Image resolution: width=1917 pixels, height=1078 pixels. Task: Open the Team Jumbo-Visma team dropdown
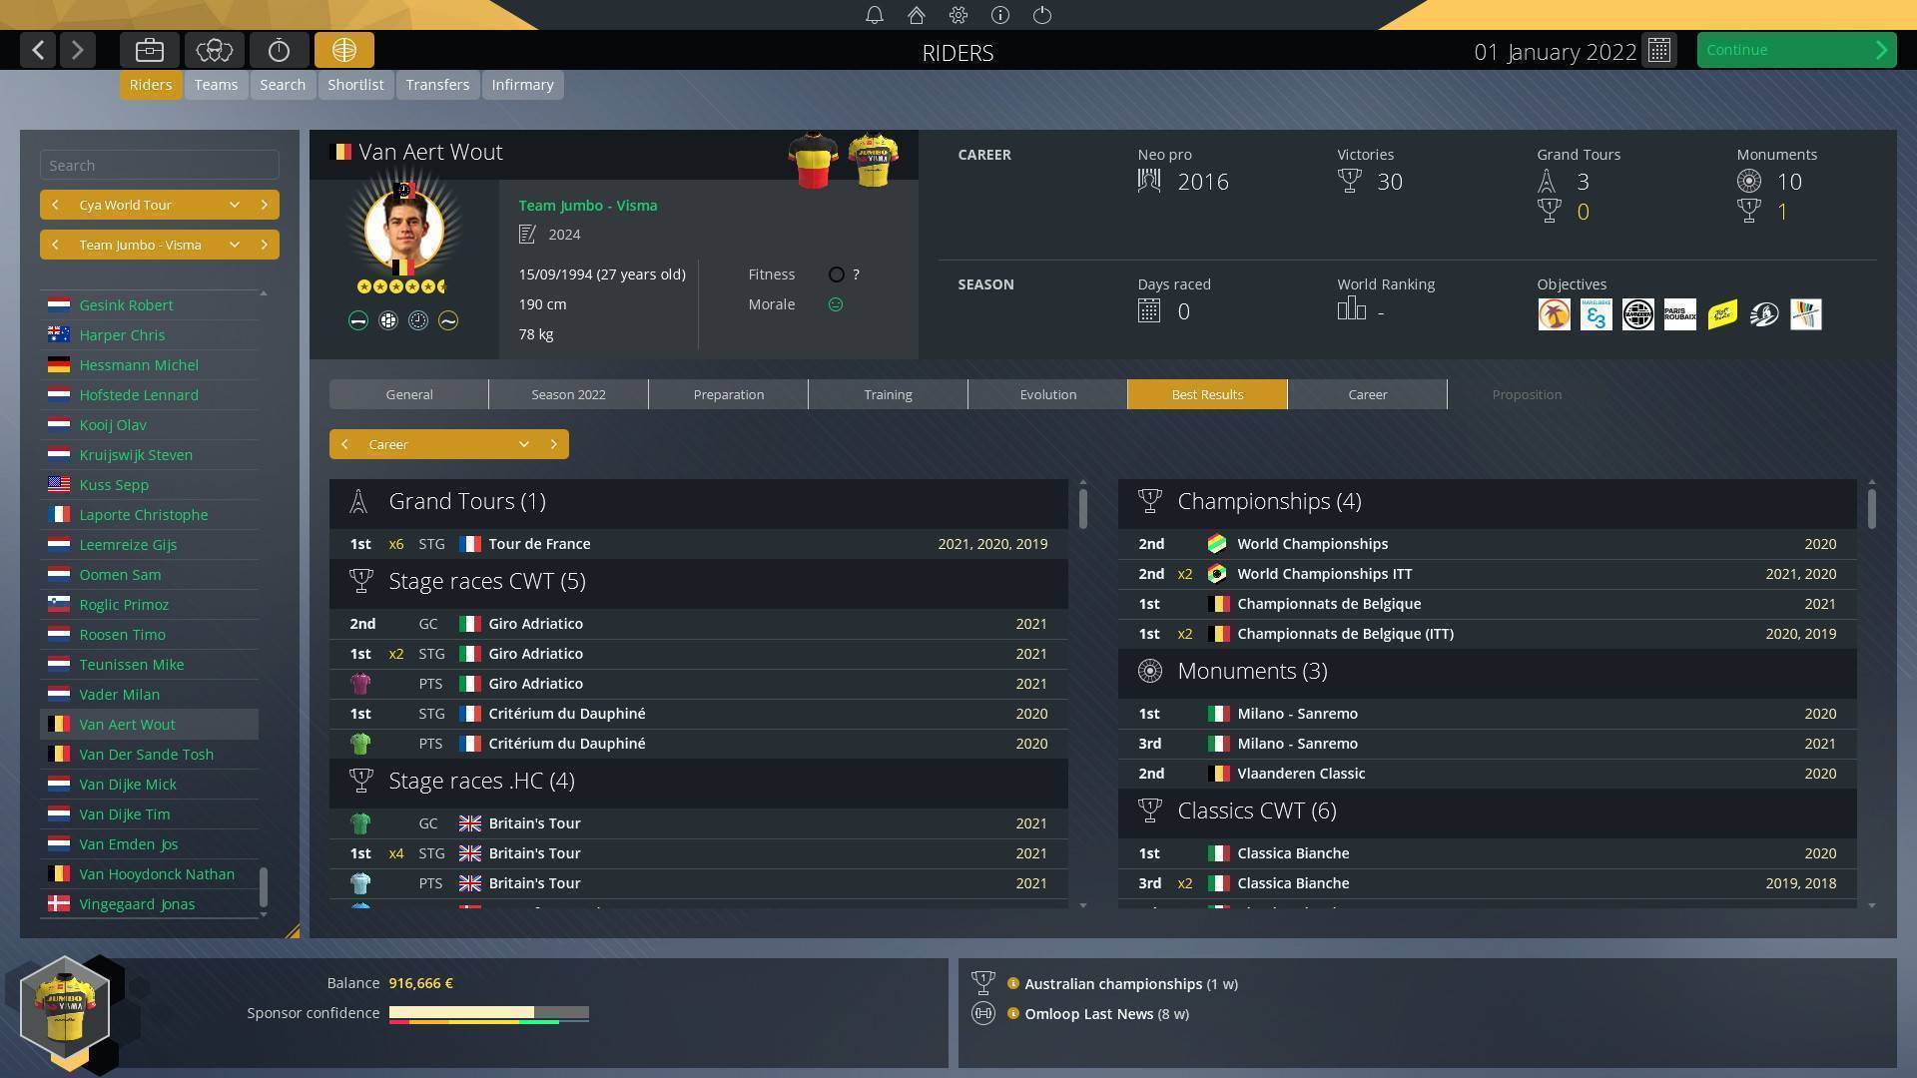(233, 244)
